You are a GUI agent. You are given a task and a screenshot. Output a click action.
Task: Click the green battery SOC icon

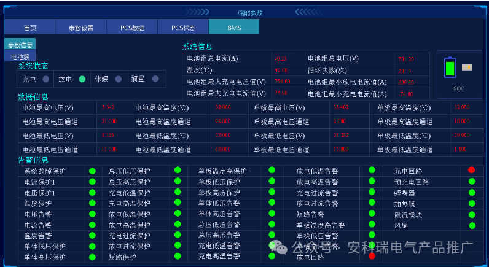click(x=450, y=67)
